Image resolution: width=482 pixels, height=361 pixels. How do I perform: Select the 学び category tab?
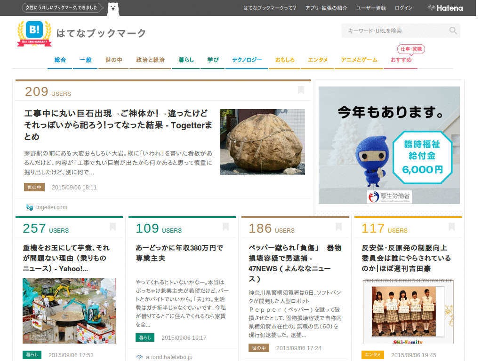click(x=213, y=60)
